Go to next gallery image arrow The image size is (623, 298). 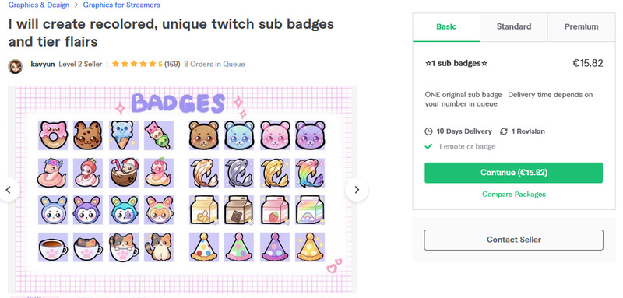click(x=357, y=190)
